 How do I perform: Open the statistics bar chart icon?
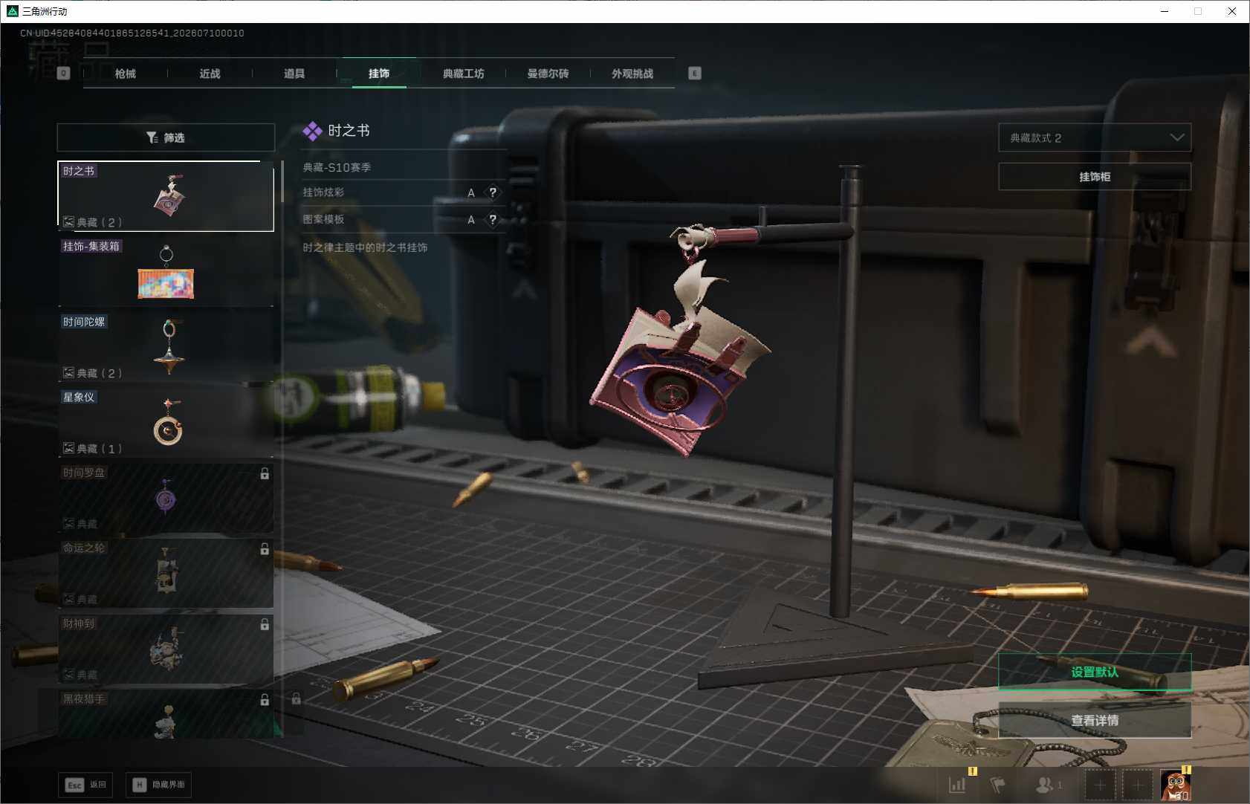click(x=957, y=784)
